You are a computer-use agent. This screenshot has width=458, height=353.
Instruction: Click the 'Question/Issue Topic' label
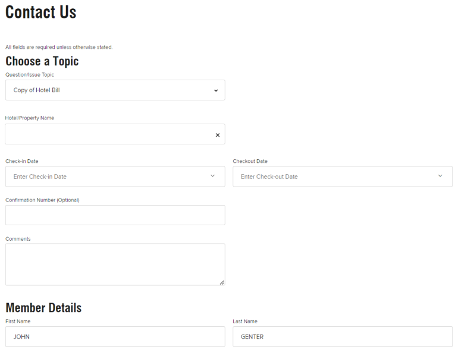point(30,75)
